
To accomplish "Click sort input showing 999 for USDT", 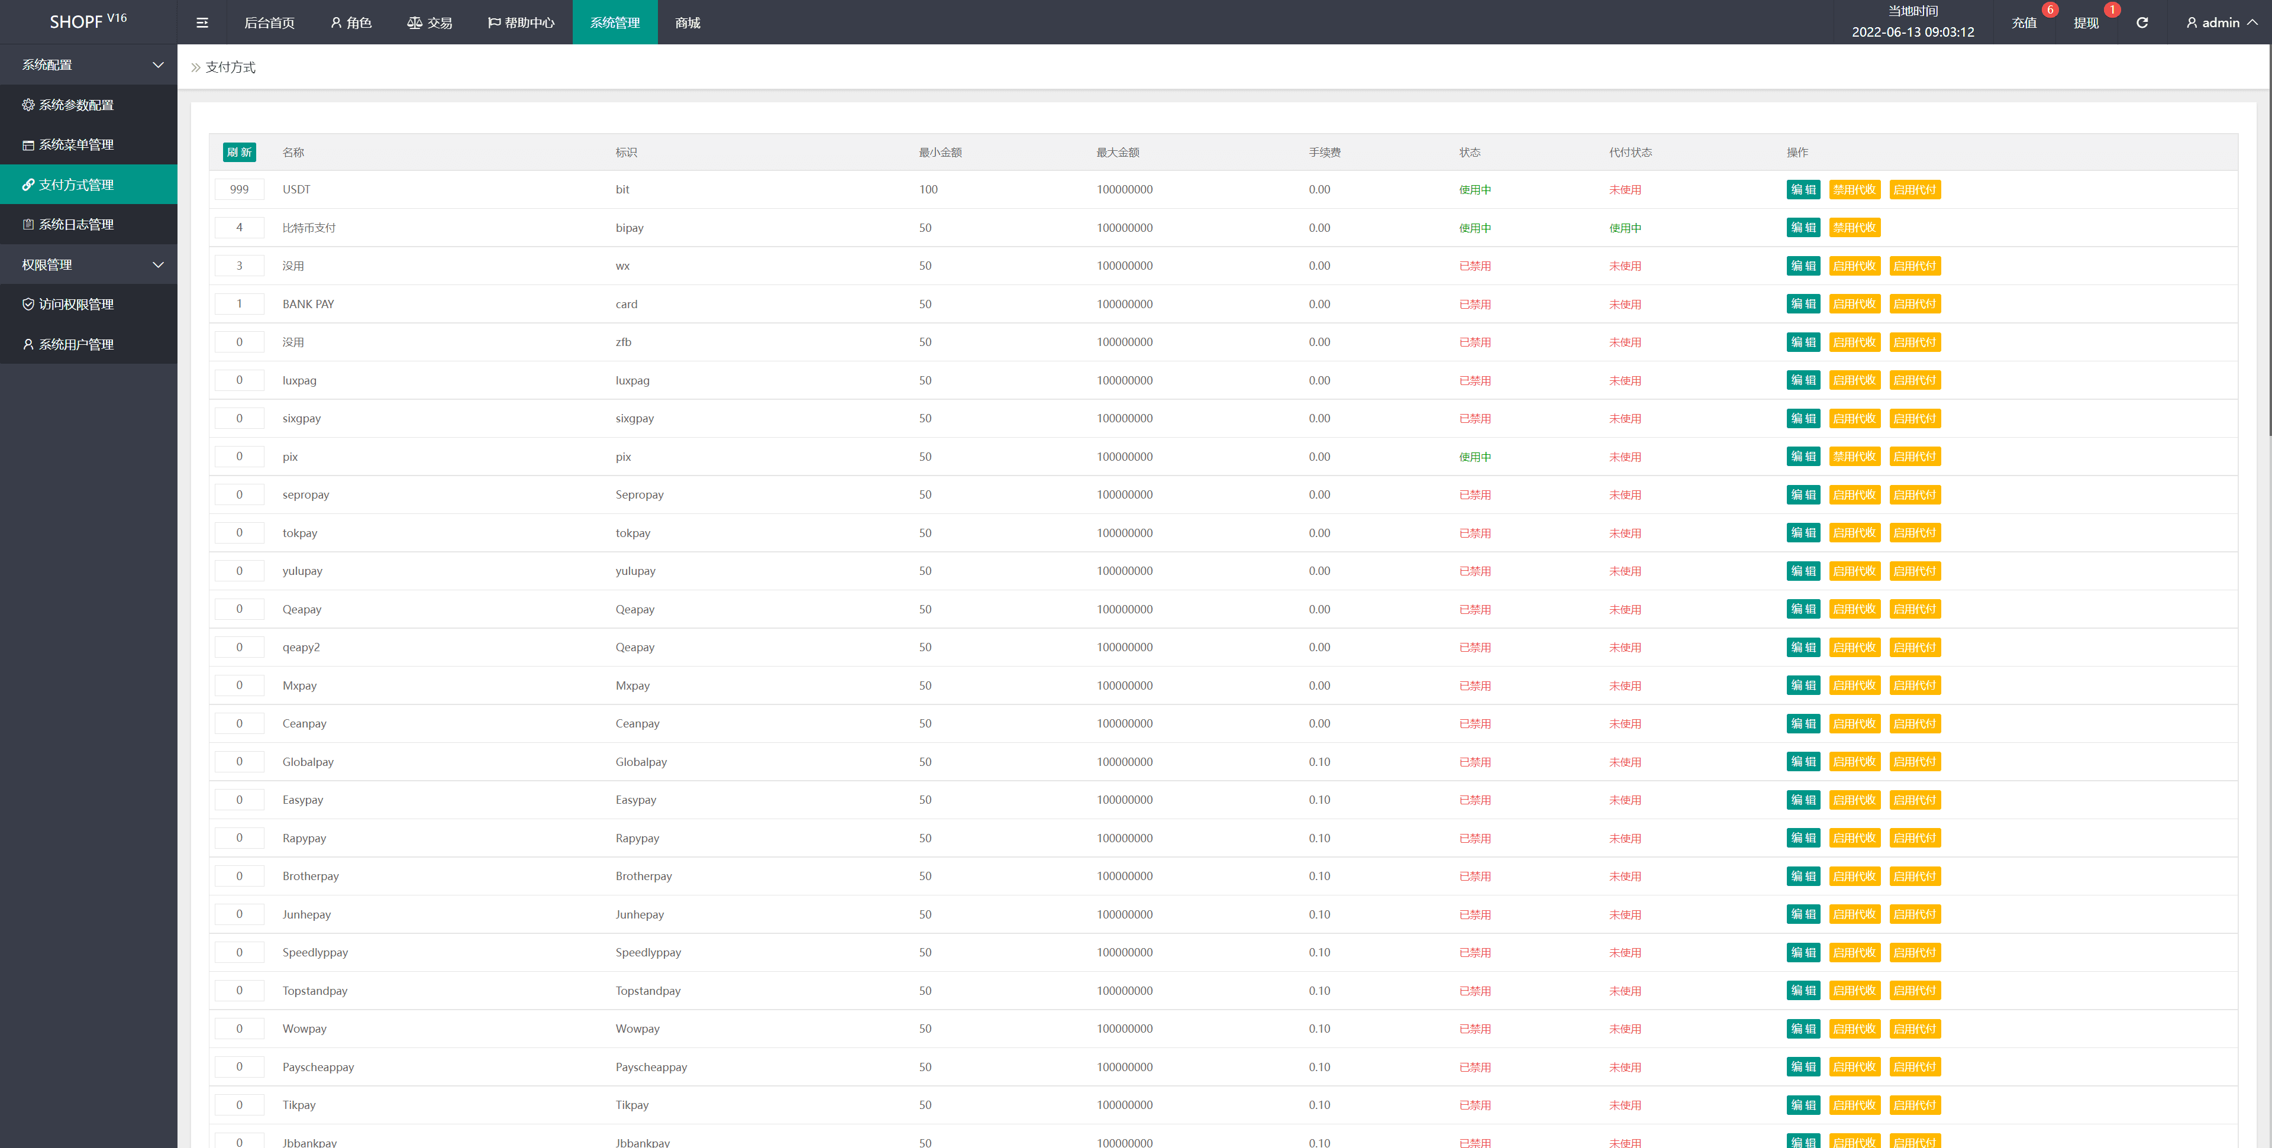I will tap(239, 190).
